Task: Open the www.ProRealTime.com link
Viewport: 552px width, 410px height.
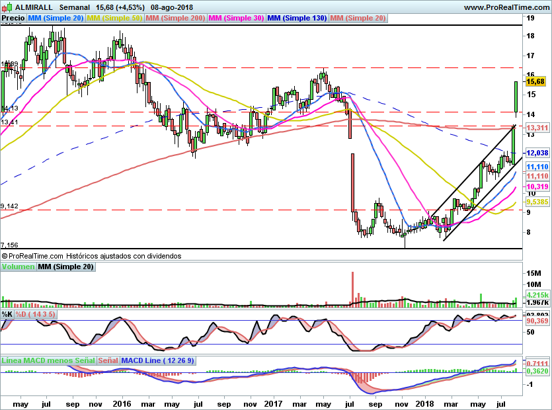Action: (x=506, y=7)
